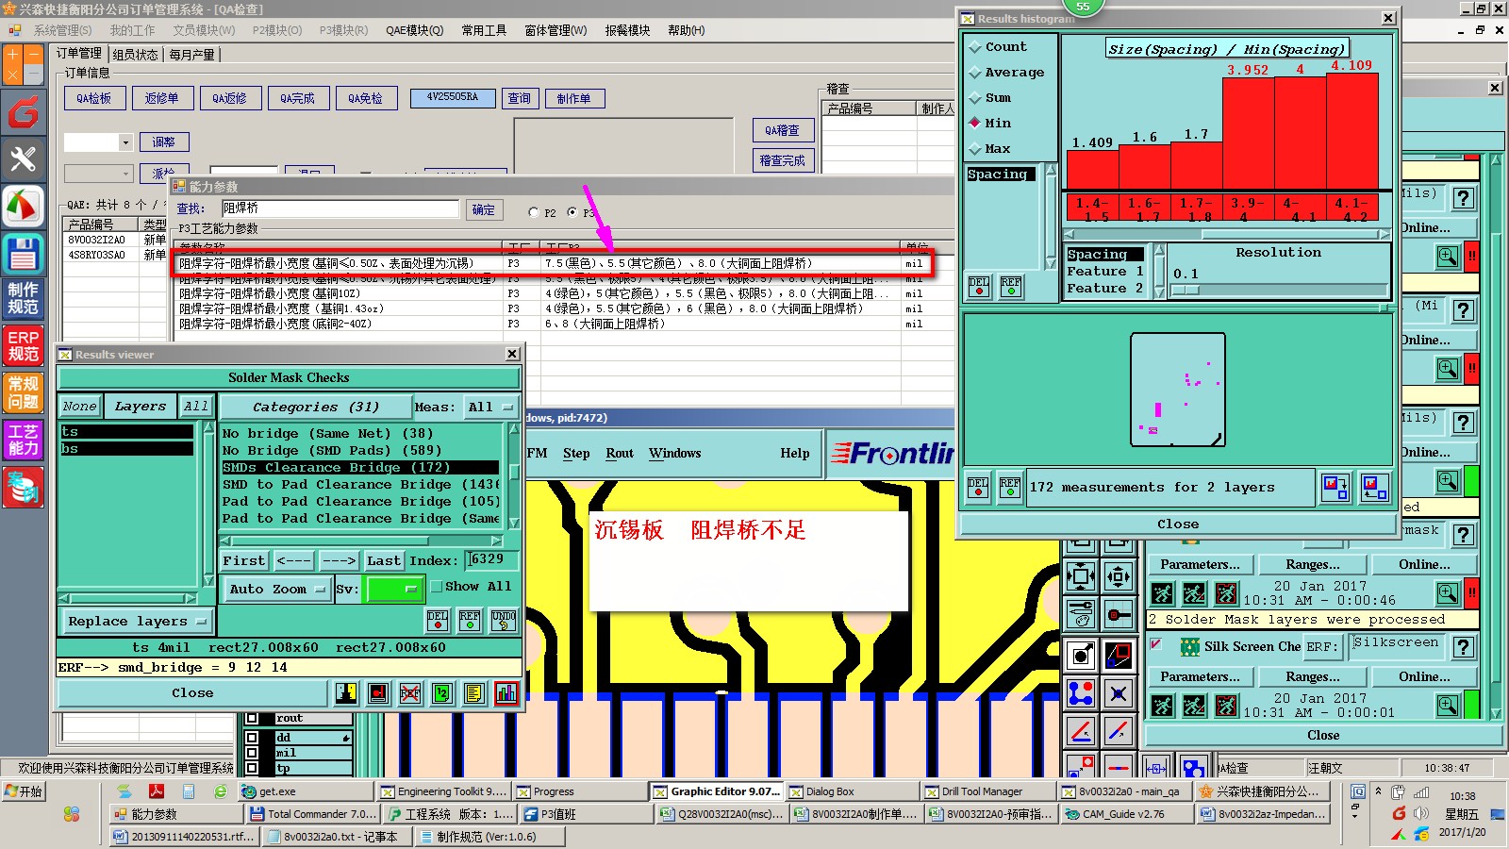Screen dimensions: 1509x849
Task: Click the REF icon below the histogram Spacing list
Action: pos(1011,286)
